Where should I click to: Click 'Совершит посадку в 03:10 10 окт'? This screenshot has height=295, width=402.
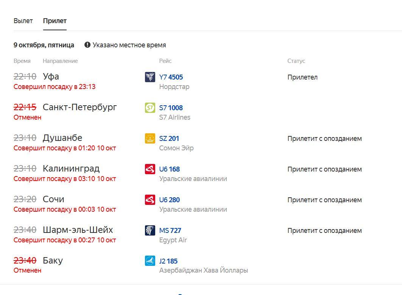[x=65, y=179]
